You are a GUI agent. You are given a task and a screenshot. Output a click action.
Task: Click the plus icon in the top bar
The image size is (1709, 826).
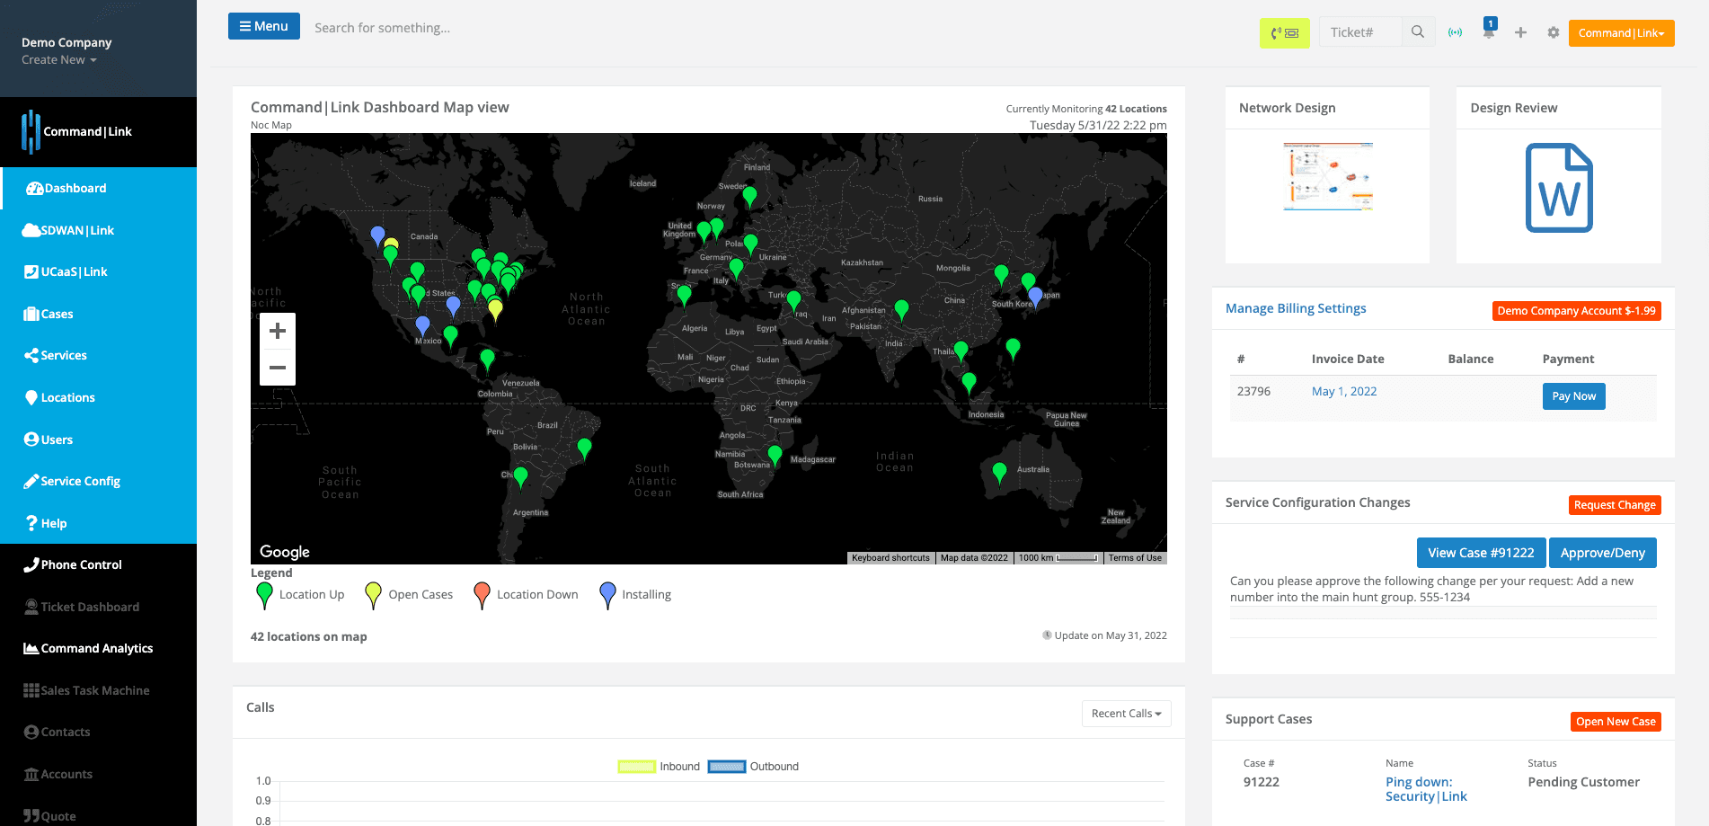(1520, 32)
